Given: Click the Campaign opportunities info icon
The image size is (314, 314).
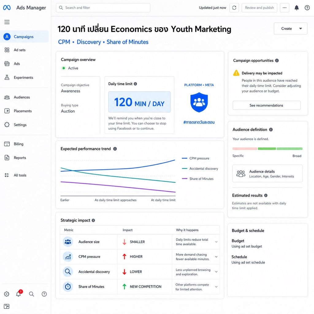Looking at the screenshot, I should 277,60.
